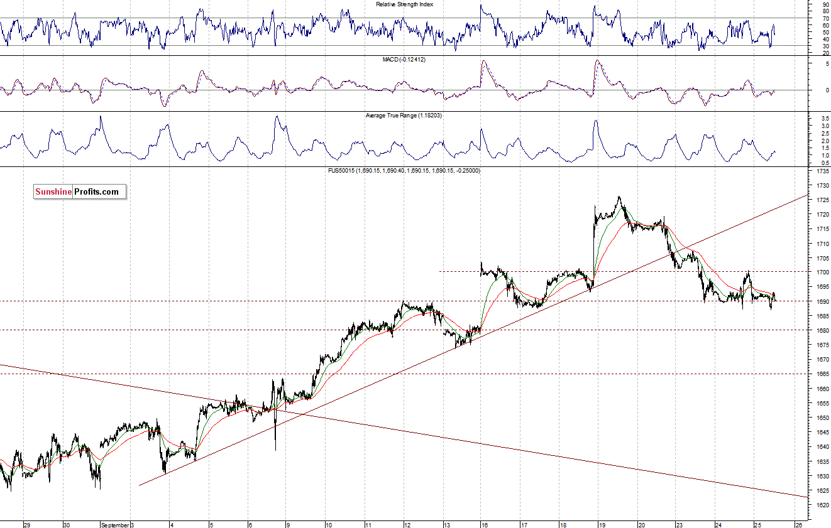Viewport: 831px width, 528px height.
Task: Click the 1725 price axis label
Action: [822, 200]
